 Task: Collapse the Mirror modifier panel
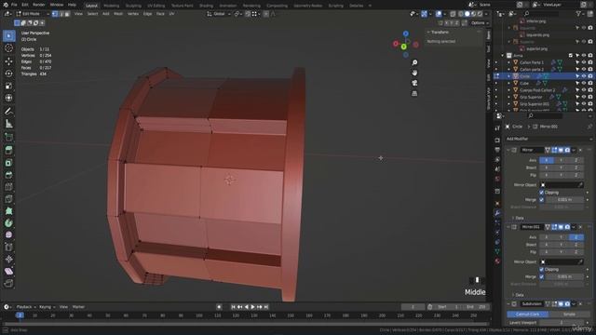(508, 150)
